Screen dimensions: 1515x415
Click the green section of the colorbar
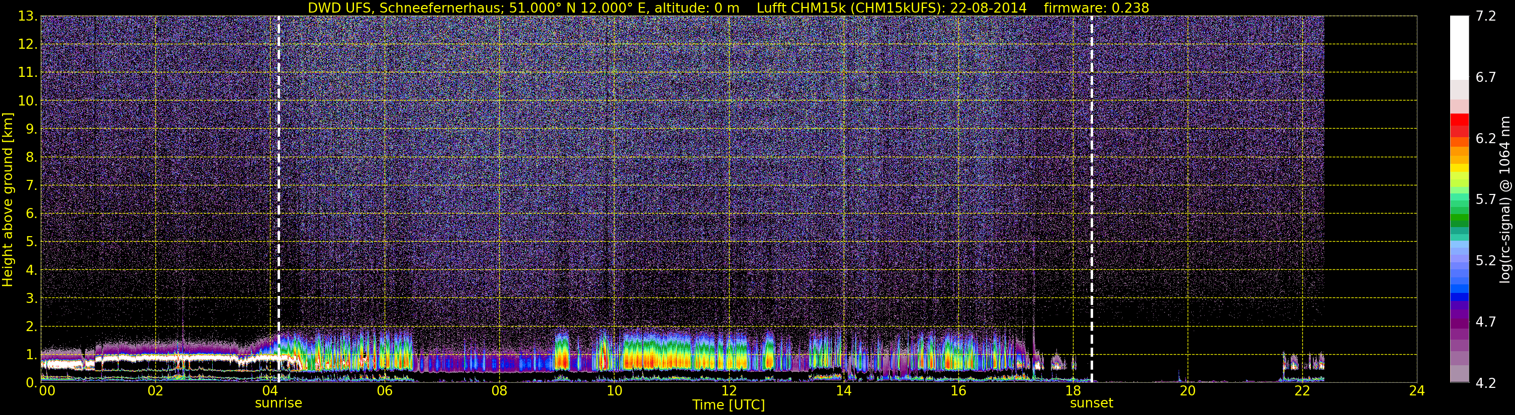1459,215
